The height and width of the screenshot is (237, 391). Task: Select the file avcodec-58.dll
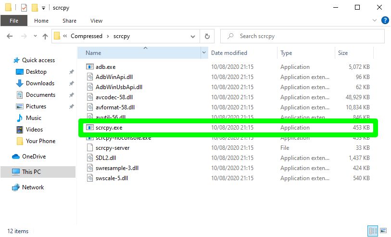pyautogui.click(x=114, y=97)
